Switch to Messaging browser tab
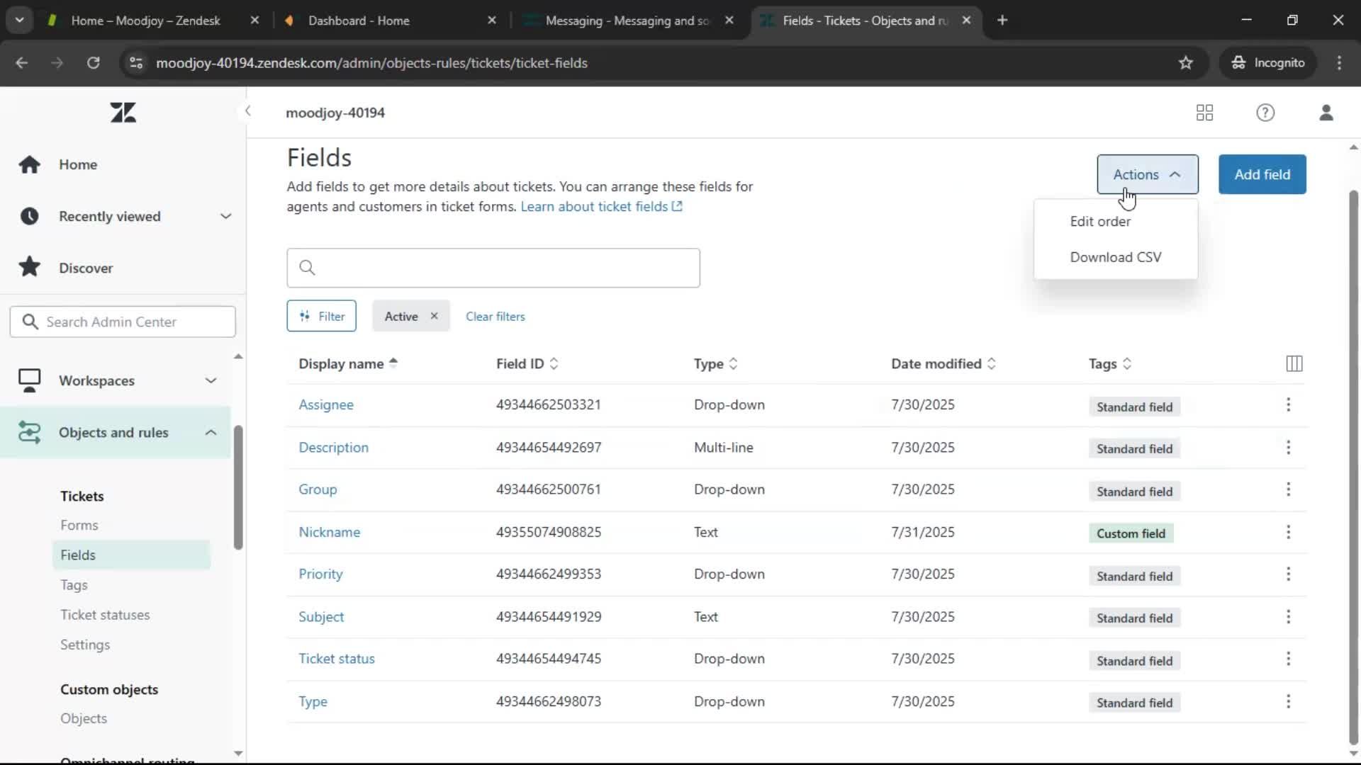The width and height of the screenshot is (1361, 765). coord(627,21)
